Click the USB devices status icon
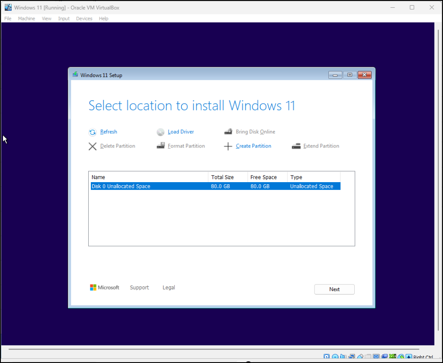 click(360, 357)
